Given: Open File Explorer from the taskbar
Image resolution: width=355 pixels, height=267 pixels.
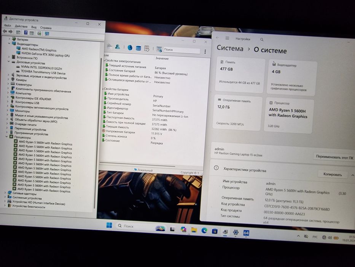Looking at the screenshot, I should [194, 230].
